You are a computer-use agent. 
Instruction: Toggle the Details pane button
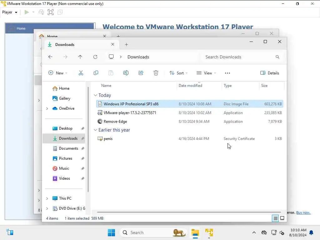click(270, 73)
